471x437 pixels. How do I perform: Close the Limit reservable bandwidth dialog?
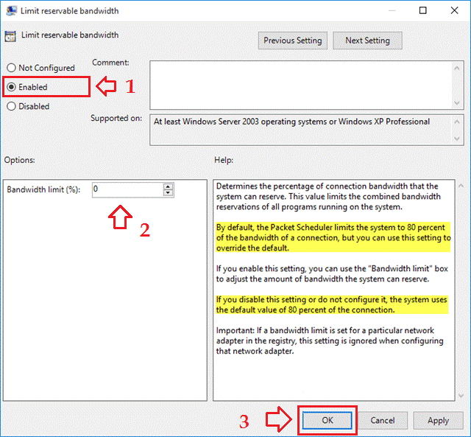455,10
